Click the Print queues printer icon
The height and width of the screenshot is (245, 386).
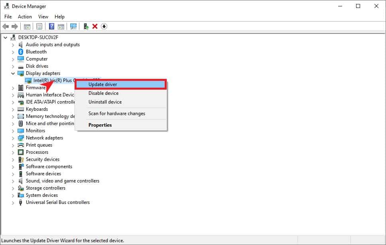[21, 145]
